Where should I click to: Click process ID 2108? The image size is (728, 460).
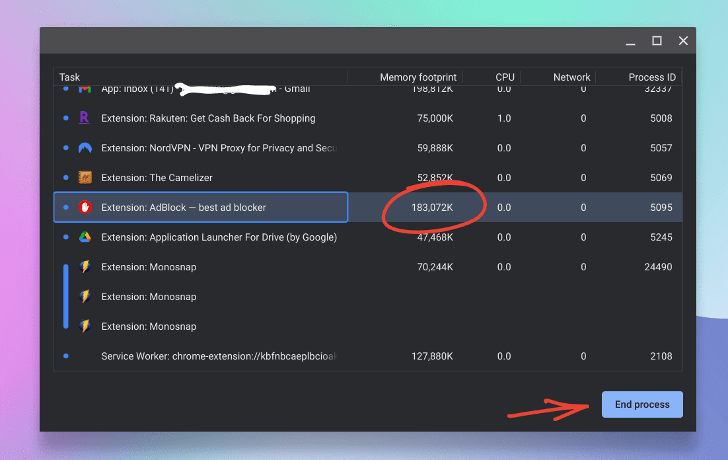(661, 356)
